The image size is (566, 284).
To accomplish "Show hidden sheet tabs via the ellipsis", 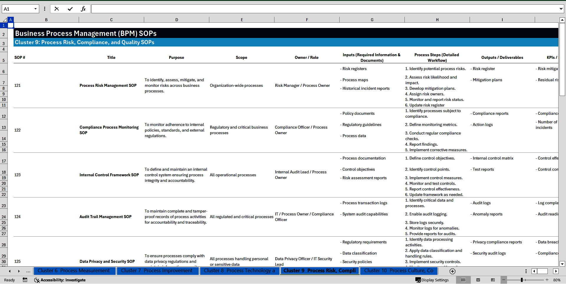I will tap(28, 271).
